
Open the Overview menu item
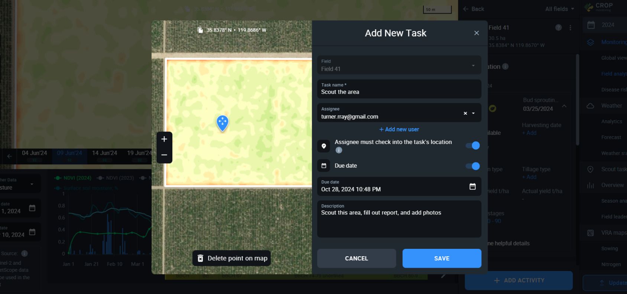612,185
